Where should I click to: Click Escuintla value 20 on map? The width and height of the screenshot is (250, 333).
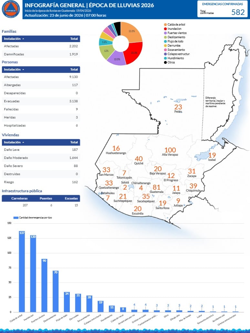[138, 209]
